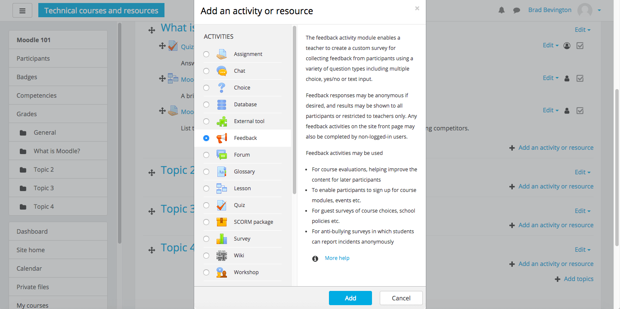620x309 pixels.
Task: Click the External tool puzzle icon
Action: tap(222, 121)
